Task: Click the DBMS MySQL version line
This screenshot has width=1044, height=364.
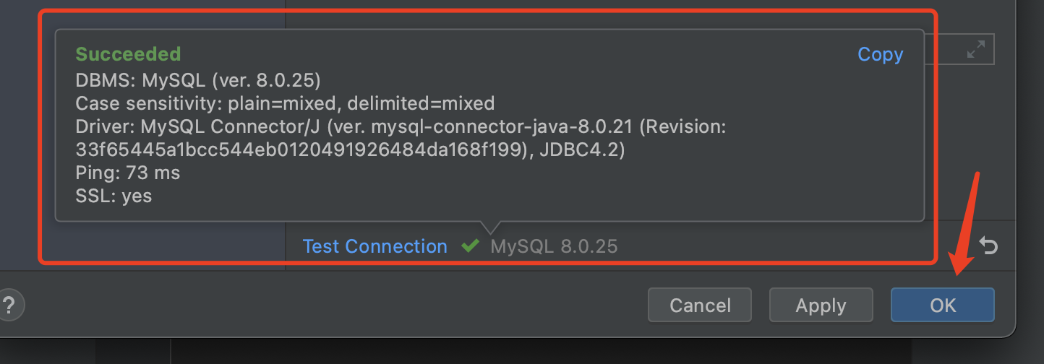Action: click(x=198, y=79)
